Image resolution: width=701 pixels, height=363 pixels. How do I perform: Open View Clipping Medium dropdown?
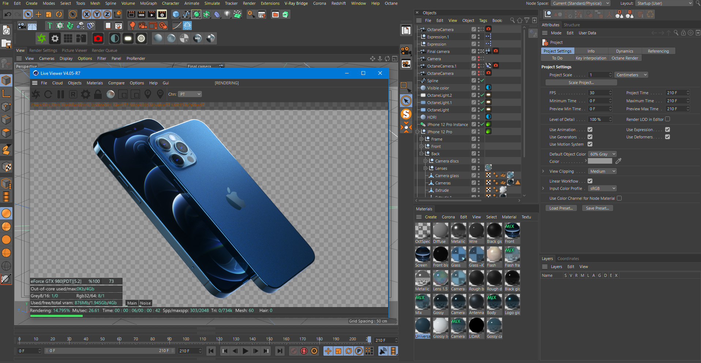[x=603, y=171]
